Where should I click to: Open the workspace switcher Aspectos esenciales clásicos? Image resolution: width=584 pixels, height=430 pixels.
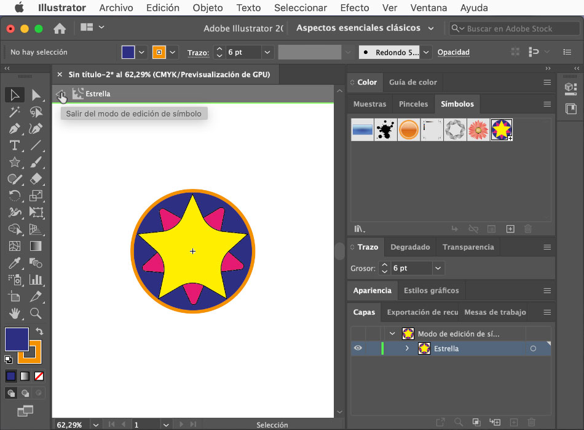coord(365,28)
